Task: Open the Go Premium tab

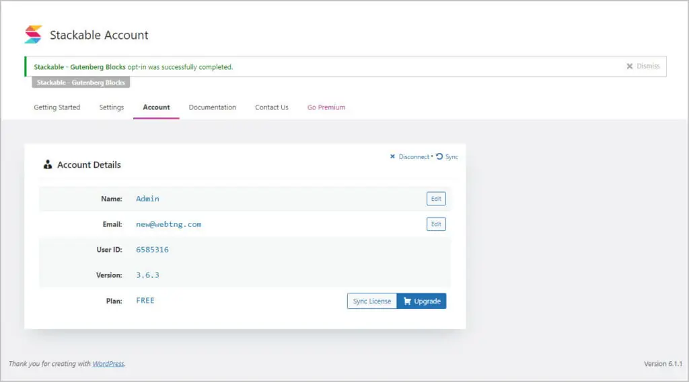Action: [x=326, y=107]
